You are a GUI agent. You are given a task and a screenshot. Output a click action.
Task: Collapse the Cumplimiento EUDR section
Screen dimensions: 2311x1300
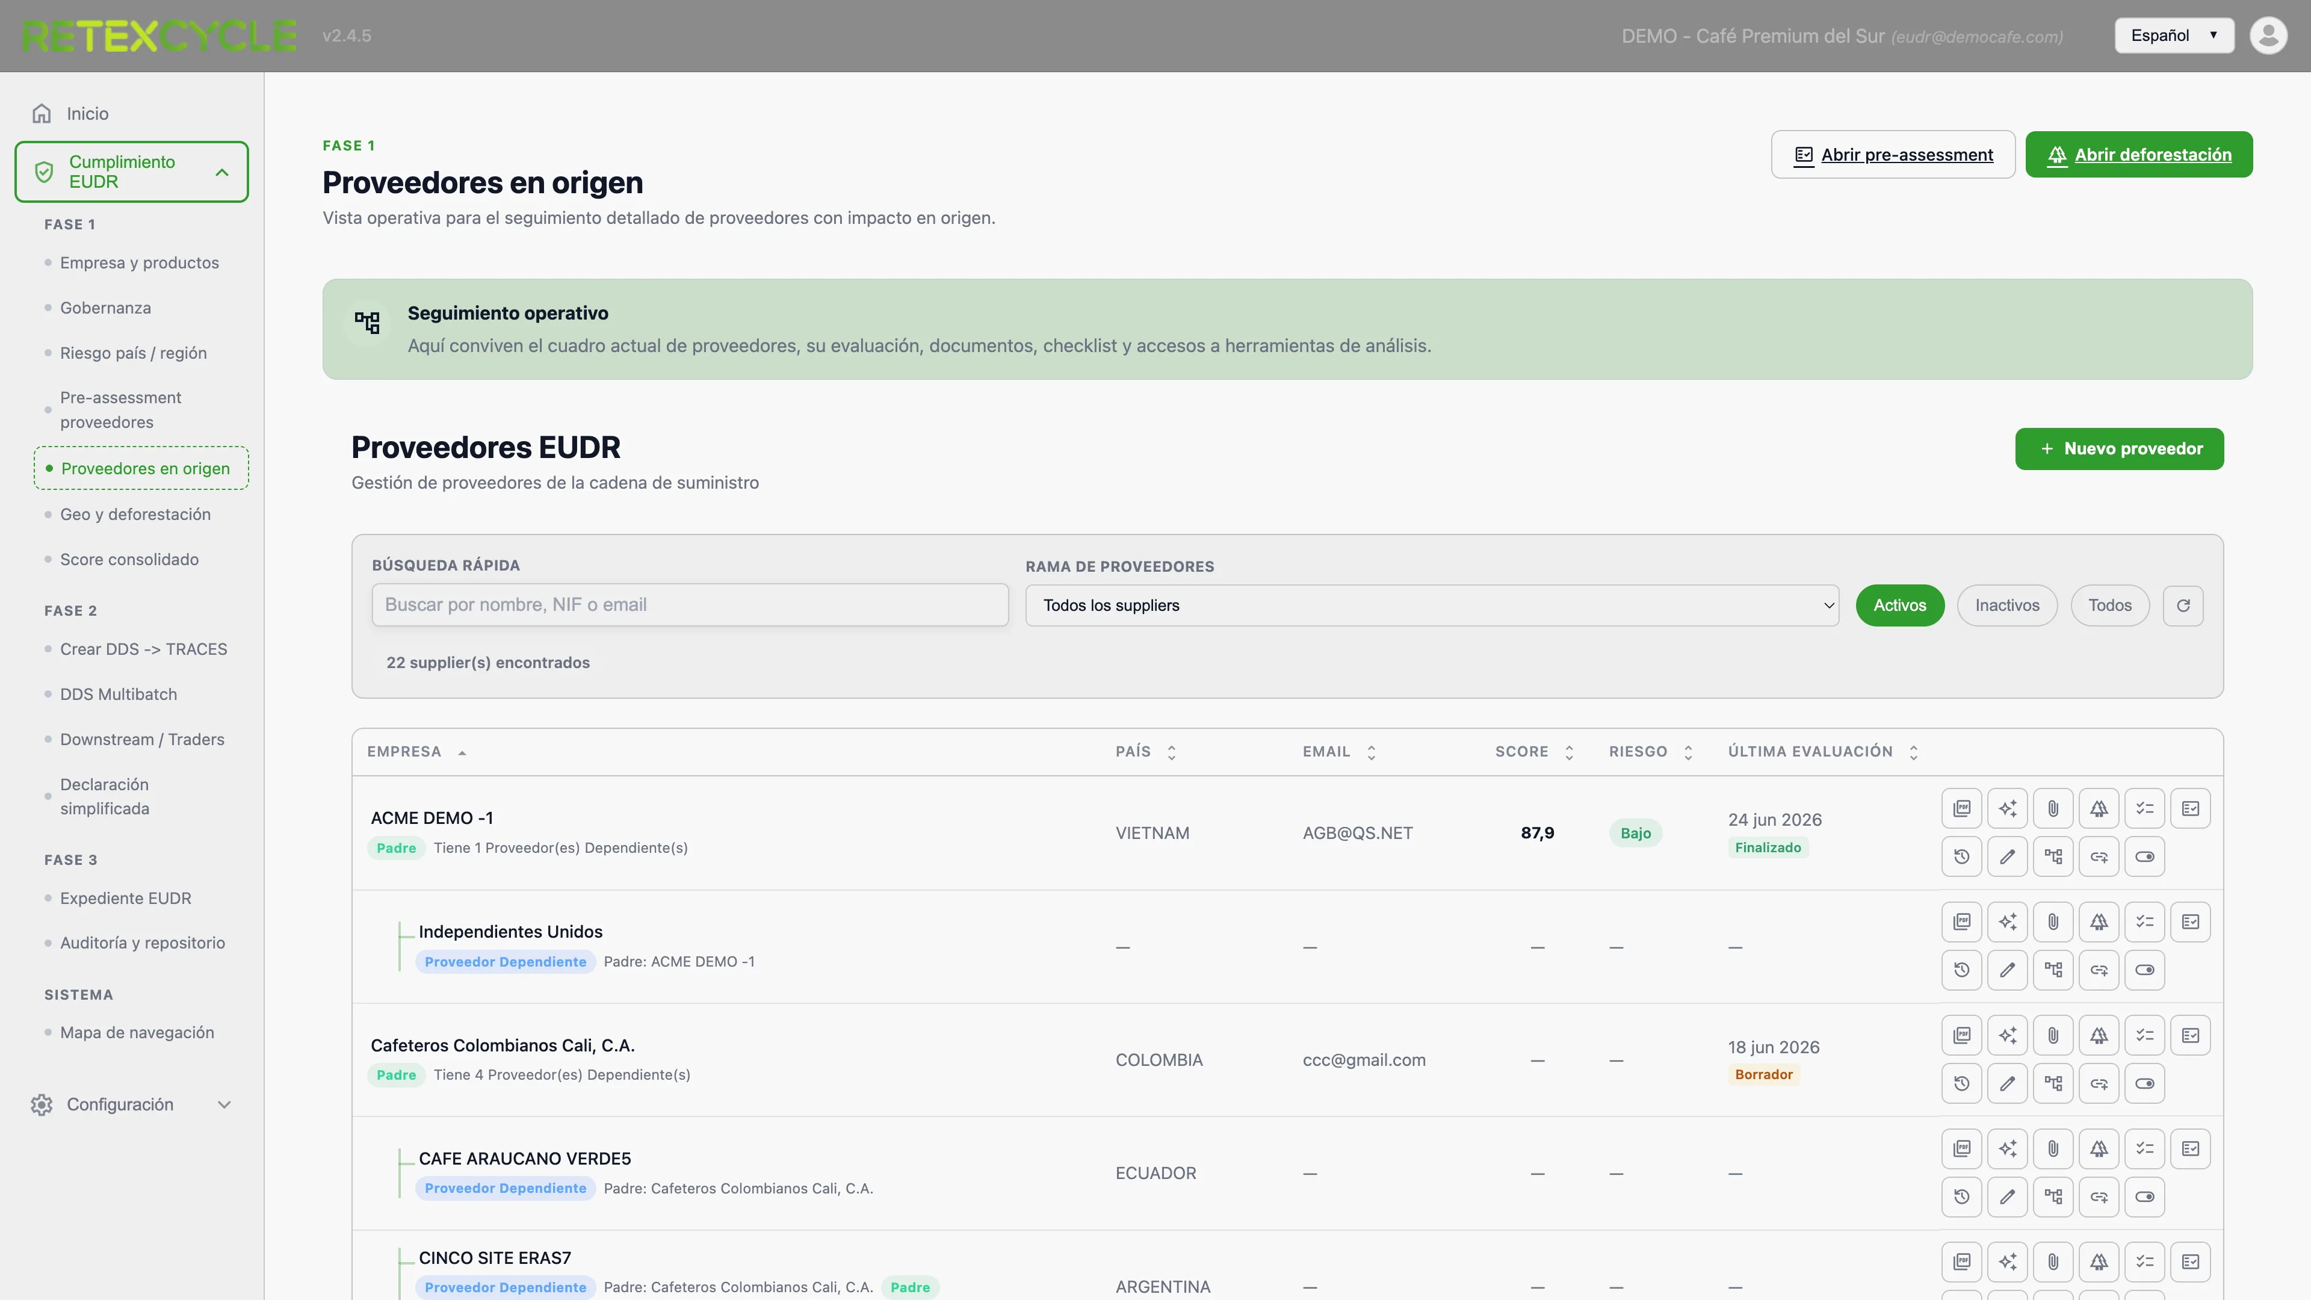132,172
